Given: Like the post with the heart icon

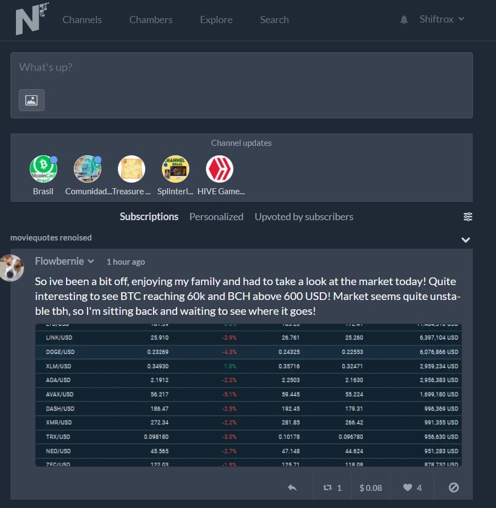Looking at the screenshot, I should click(x=412, y=488).
